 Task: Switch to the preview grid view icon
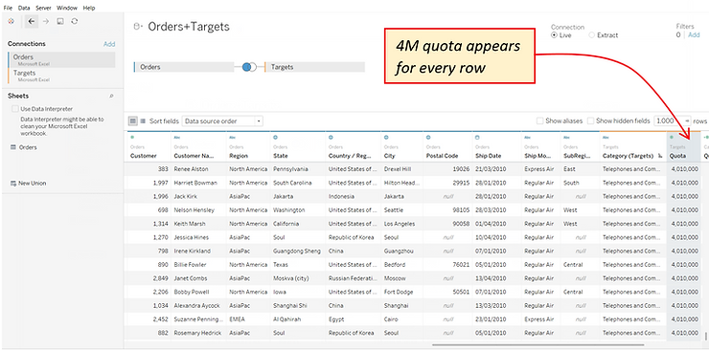(x=133, y=120)
